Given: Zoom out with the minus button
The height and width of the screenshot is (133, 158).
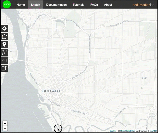Looking at the screenshot, I should pyautogui.click(x=5, y=128).
